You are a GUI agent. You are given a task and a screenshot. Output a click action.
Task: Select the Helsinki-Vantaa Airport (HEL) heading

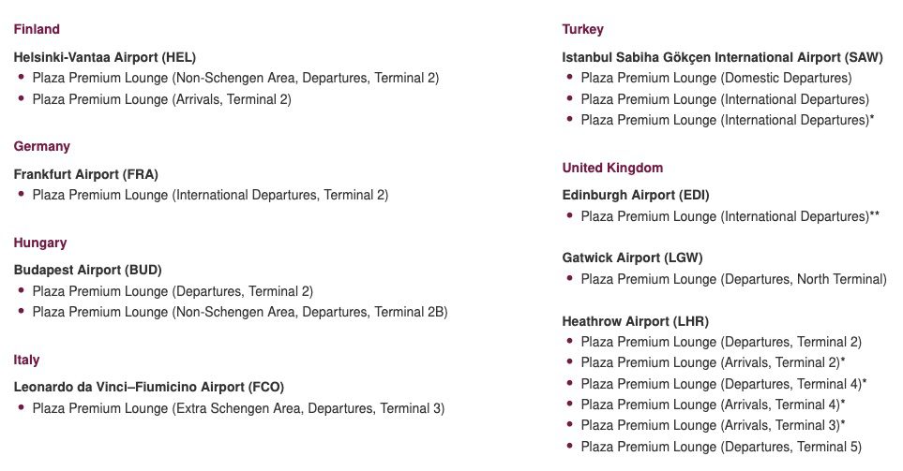pos(105,56)
